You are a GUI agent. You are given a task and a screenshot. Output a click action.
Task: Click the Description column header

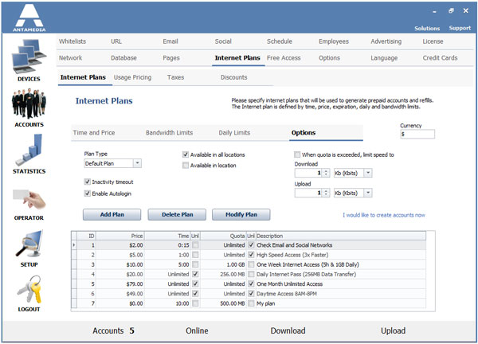coord(340,236)
